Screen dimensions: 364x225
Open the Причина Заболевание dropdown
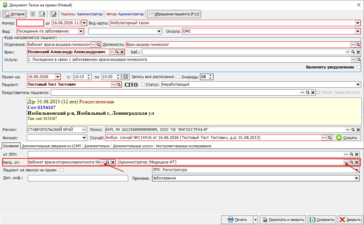(x=356, y=178)
